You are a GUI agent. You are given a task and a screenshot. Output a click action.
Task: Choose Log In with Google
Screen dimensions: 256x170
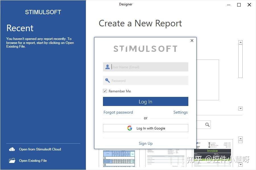click(145, 128)
